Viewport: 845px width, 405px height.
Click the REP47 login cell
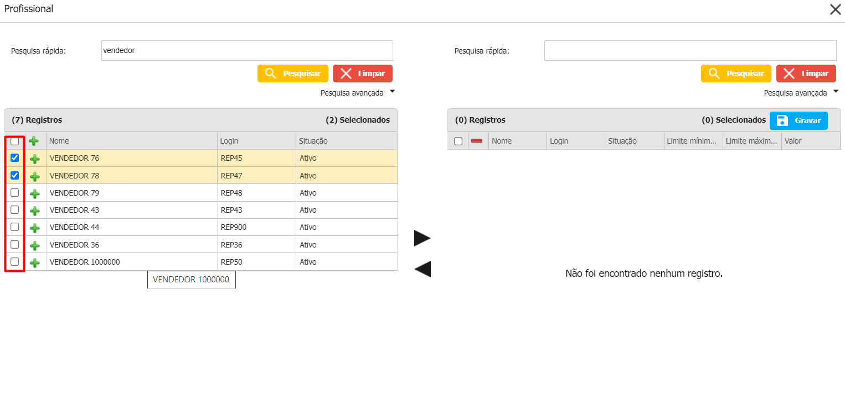click(x=256, y=176)
